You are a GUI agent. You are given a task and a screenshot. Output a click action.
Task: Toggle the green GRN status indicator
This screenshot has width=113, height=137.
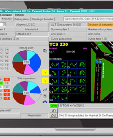point(54,106)
